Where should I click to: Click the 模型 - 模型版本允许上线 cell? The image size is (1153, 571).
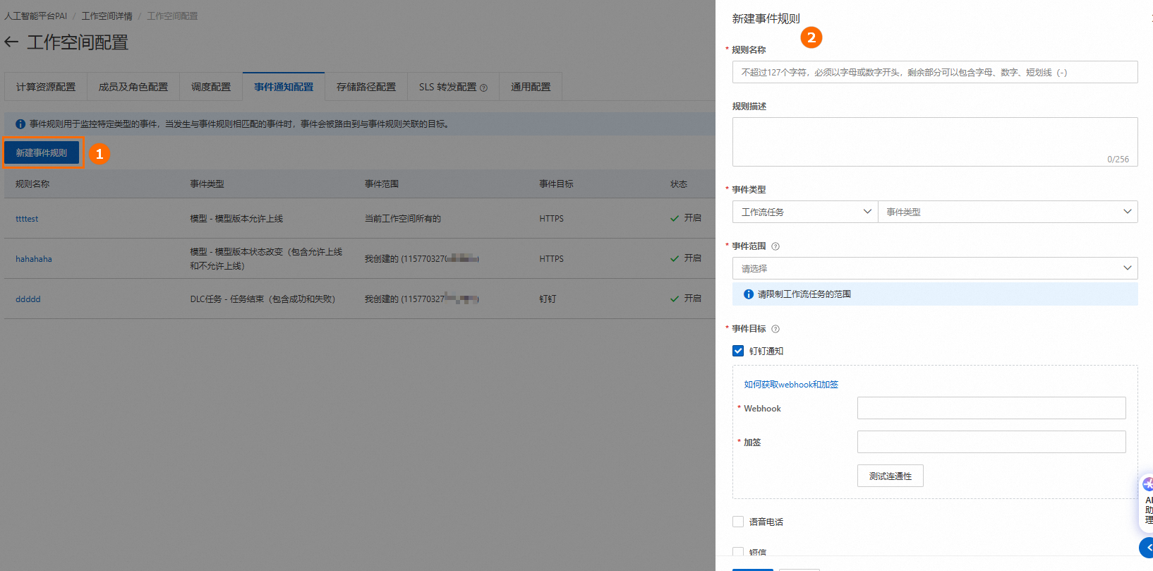[236, 219]
